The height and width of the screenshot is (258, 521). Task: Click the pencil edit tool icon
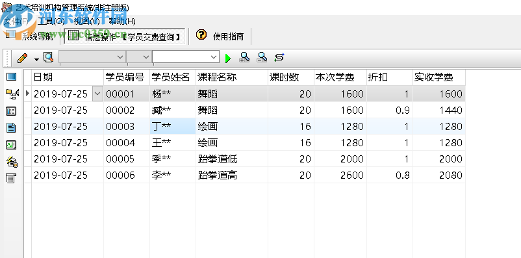click(x=22, y=58)
